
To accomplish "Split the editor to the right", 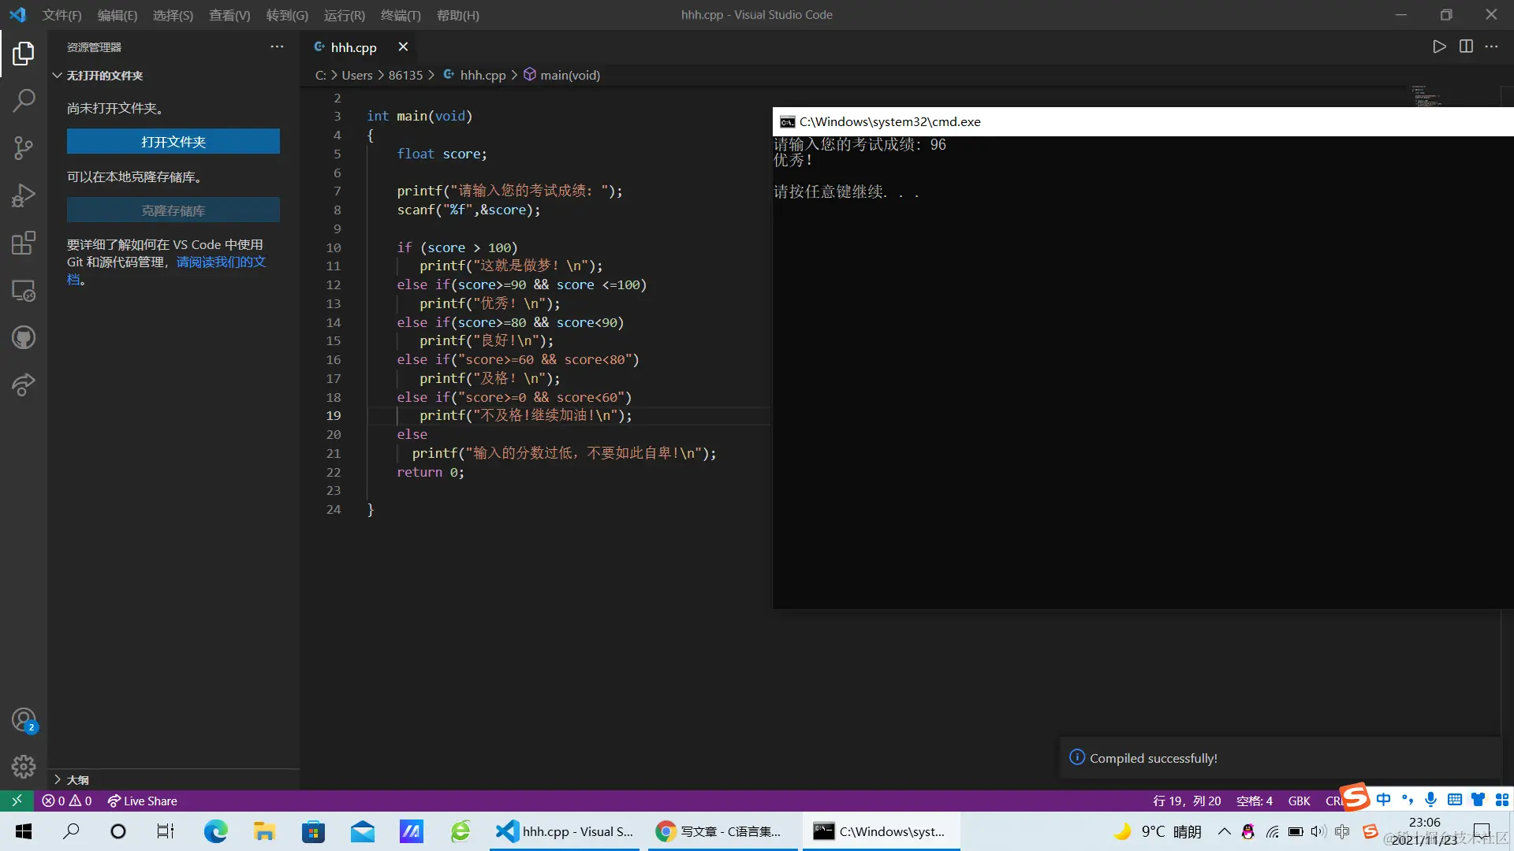I will (1466, 46).
